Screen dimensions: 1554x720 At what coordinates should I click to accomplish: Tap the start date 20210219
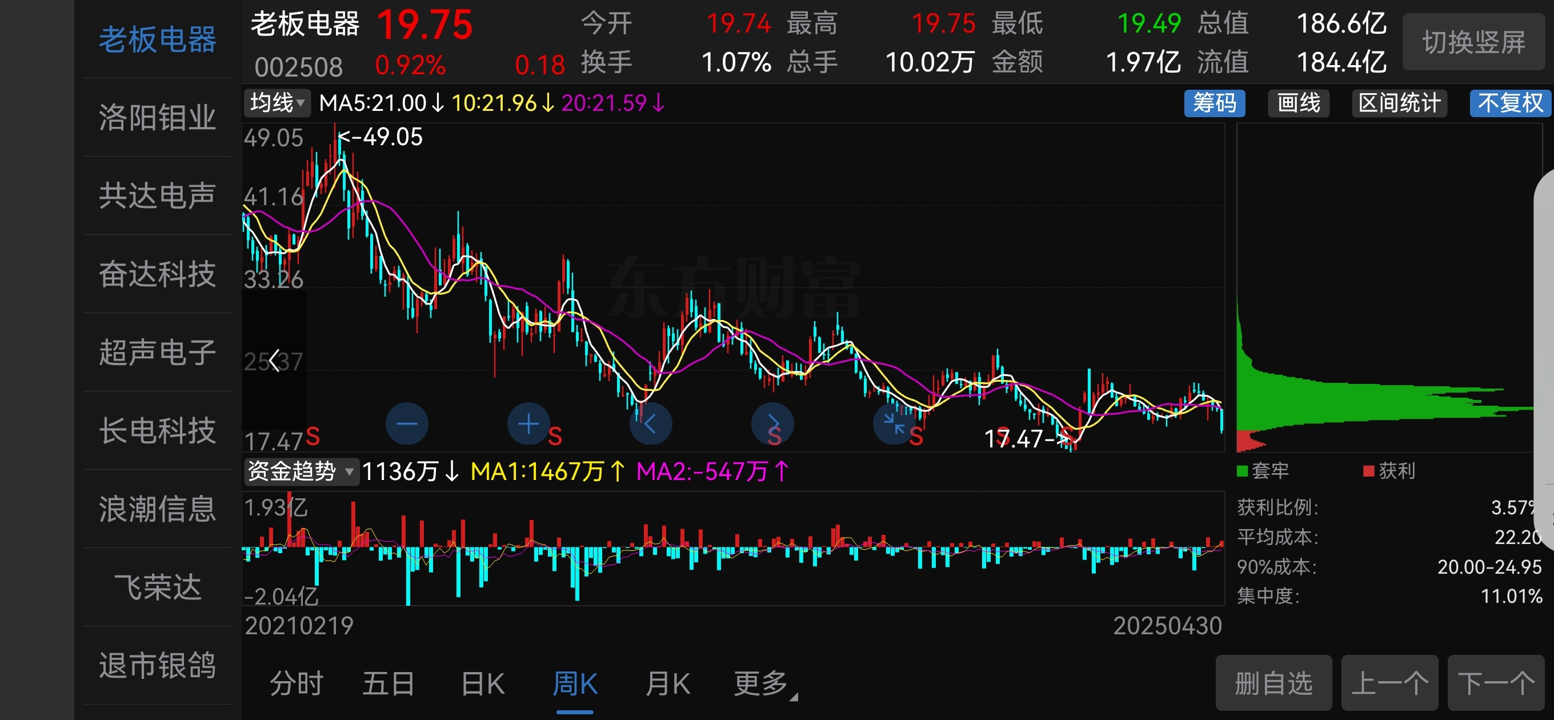(x=299, y=626)
